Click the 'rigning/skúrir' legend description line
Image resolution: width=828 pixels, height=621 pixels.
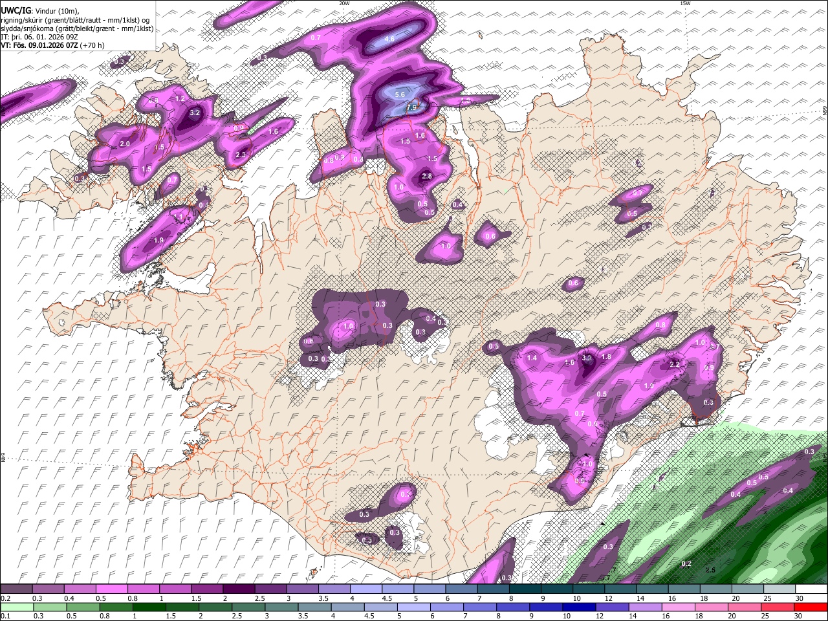click(75, 20)
